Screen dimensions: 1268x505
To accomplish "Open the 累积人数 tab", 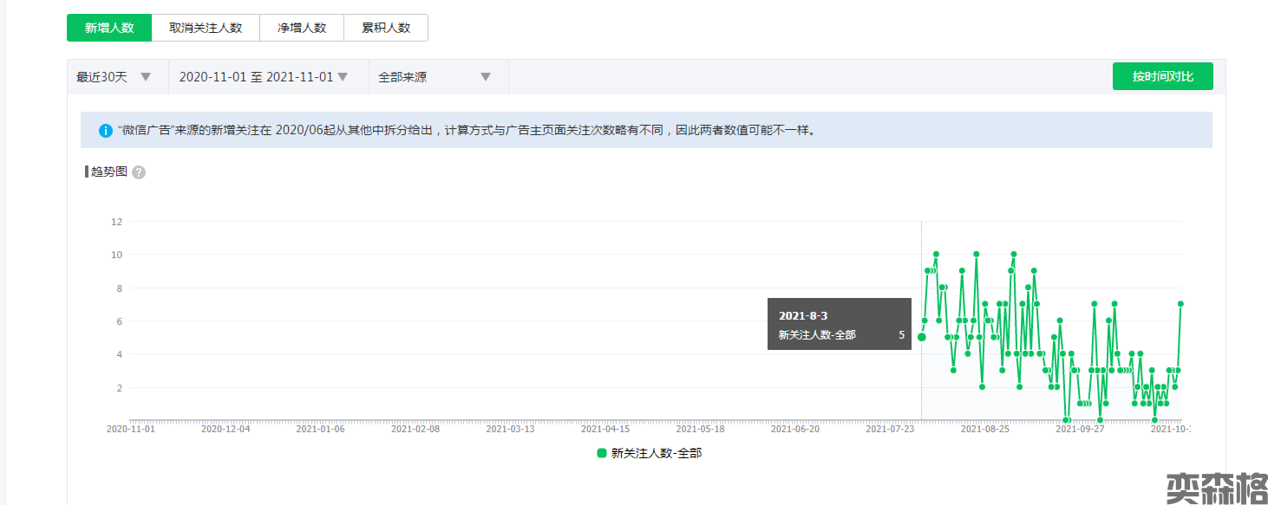I will [386, 28].
